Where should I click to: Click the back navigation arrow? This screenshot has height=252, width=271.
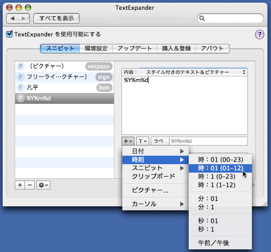12,18
